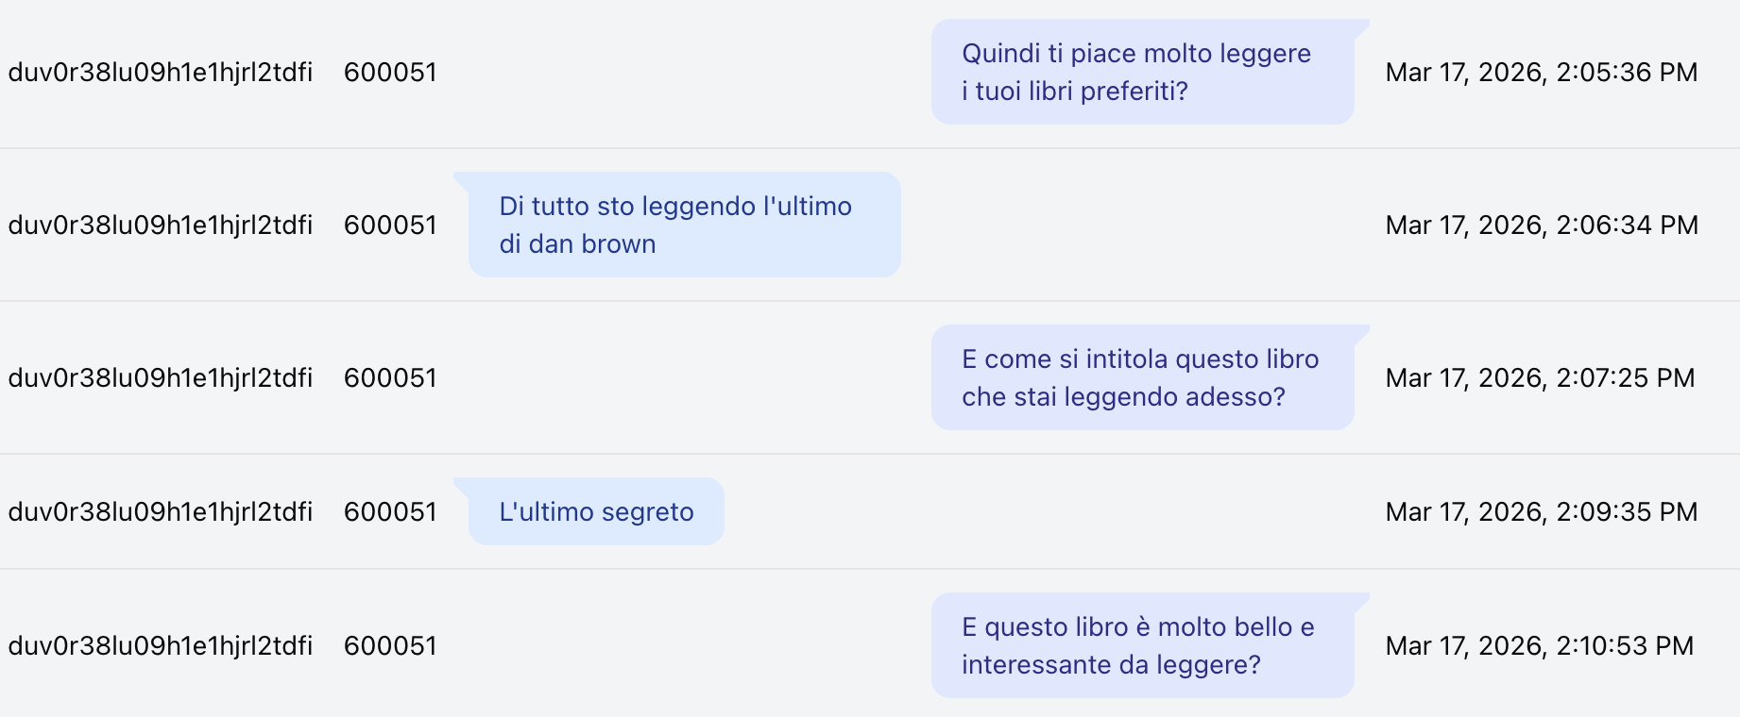Click the timestamp Mar 17, 2026, 2:10:53 PM
This screenshot has height=717, width=1740.
[1540, 646]
